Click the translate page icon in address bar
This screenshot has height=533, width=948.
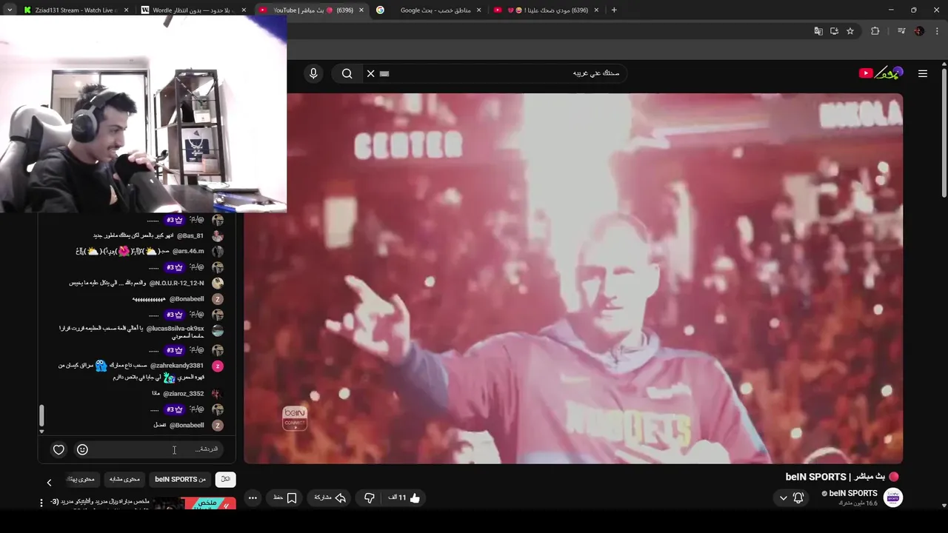pyautogui.click(x=818, y=31)
